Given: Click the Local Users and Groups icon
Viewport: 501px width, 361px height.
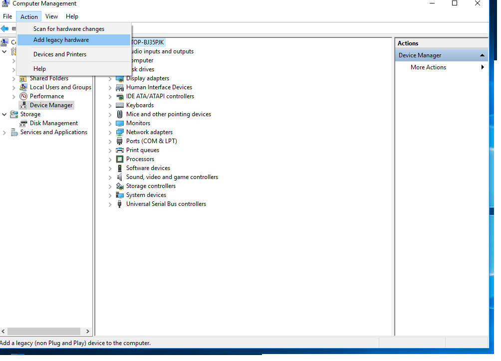Looking at the screenshot, I should [23, 87].
